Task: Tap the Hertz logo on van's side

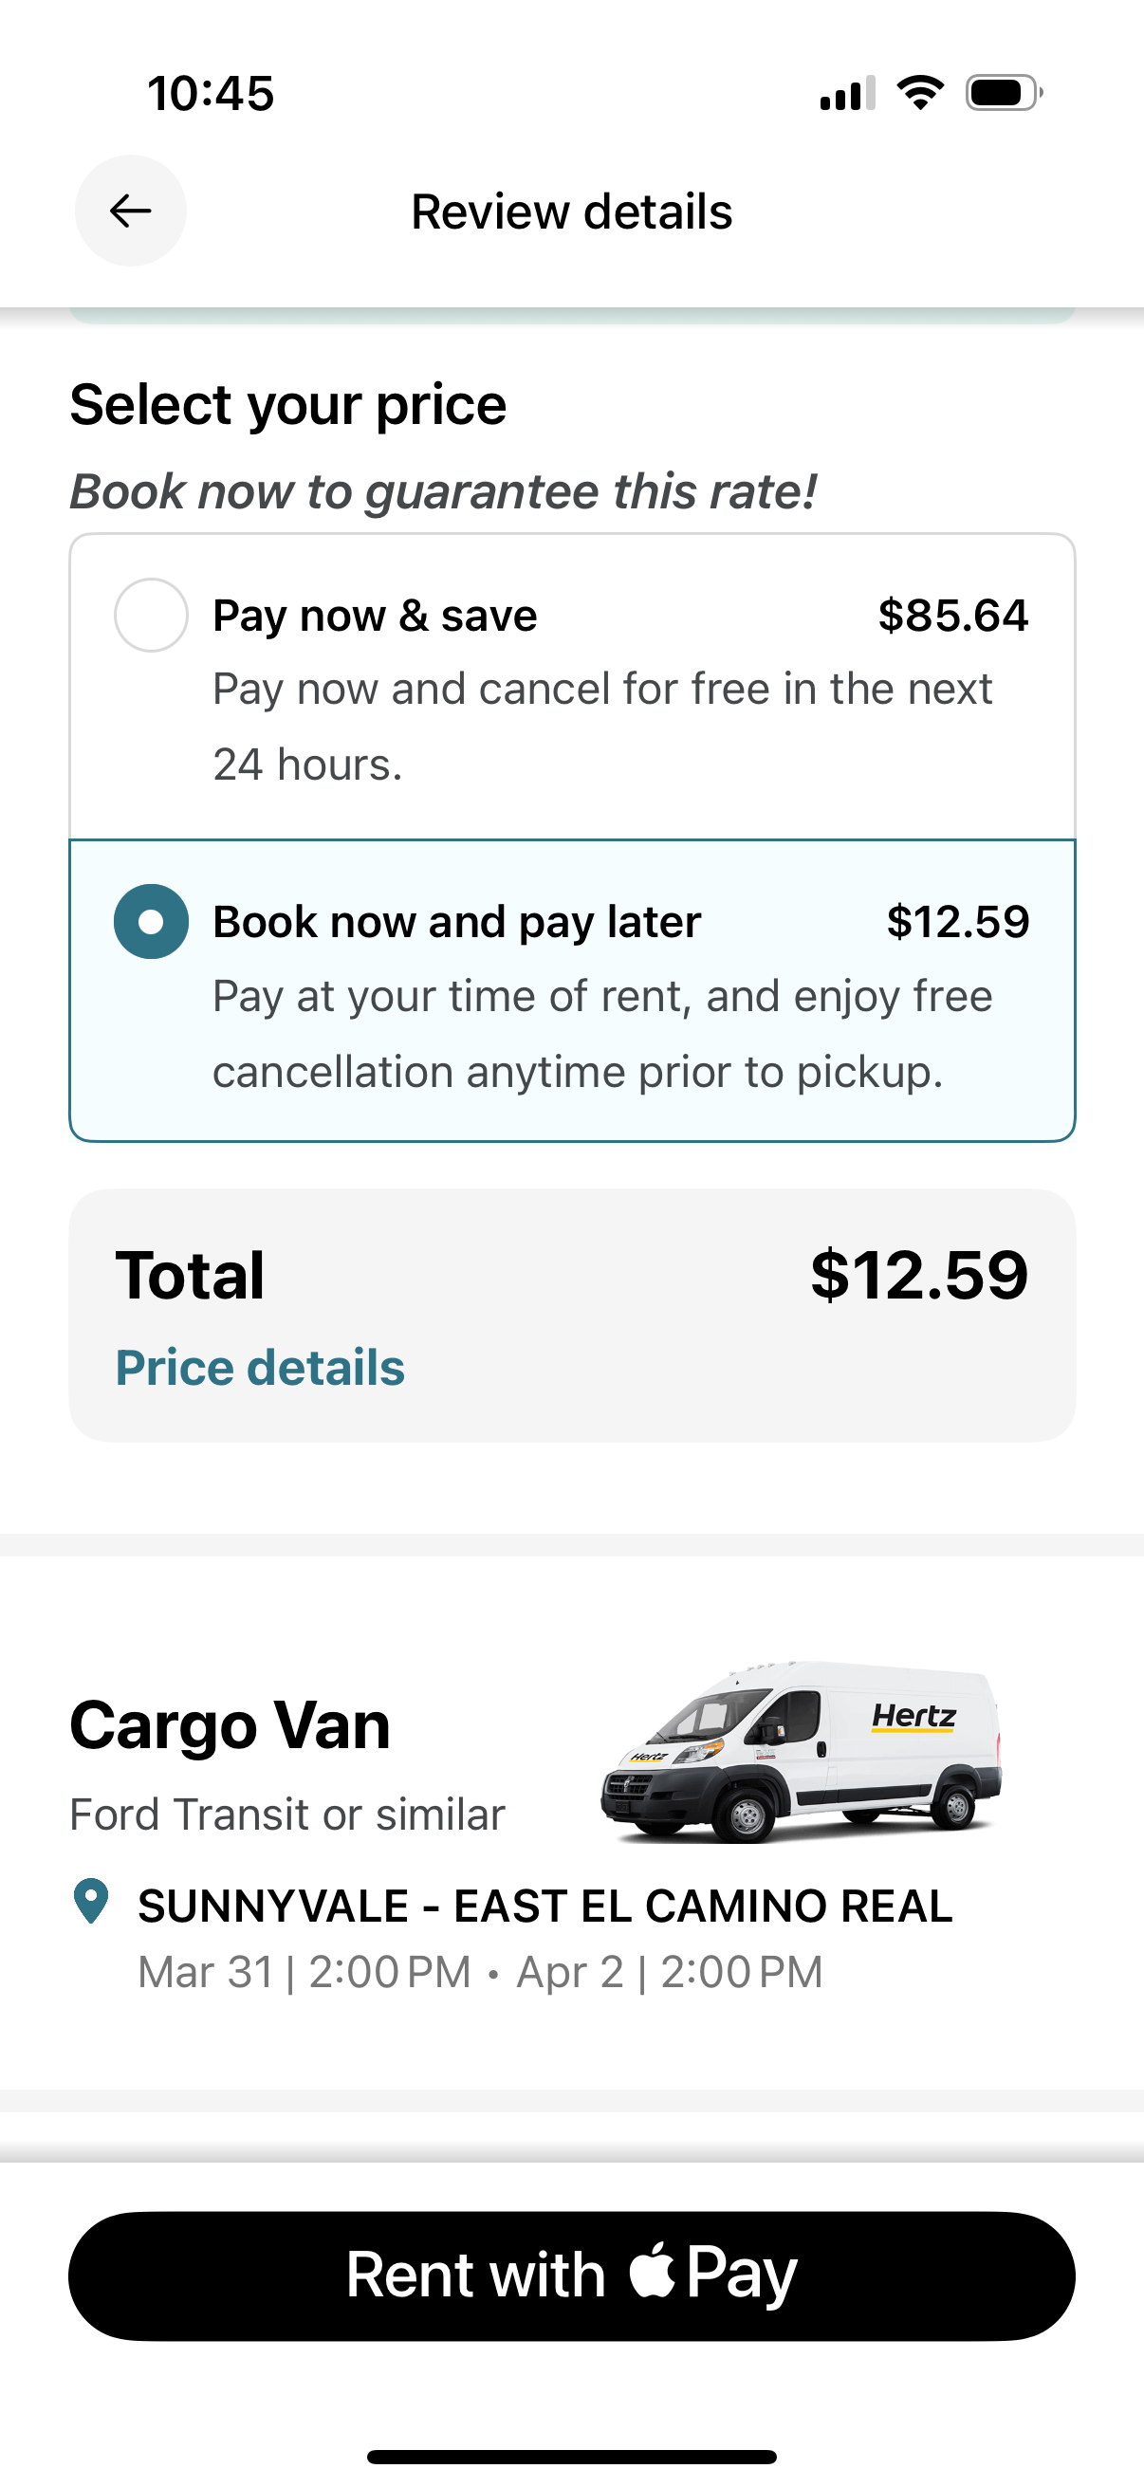Action: pos(913,1717)
